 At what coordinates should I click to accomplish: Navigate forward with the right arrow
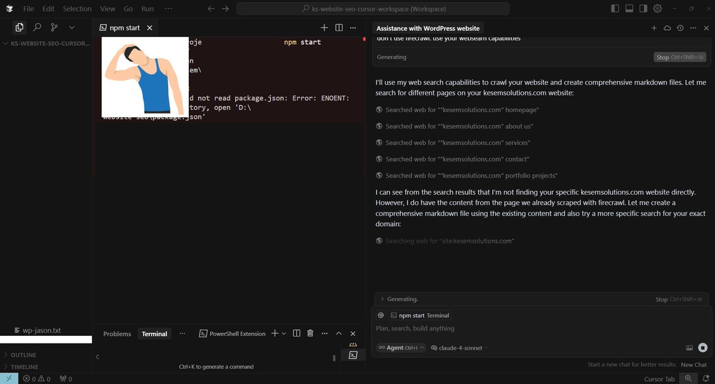[225, 9]
